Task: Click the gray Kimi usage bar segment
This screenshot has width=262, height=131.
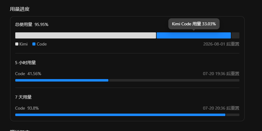Action: (x=86, y=35)
